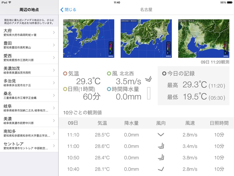
Task: Open the セントレア station entry
Action: [x=29, y=146]
